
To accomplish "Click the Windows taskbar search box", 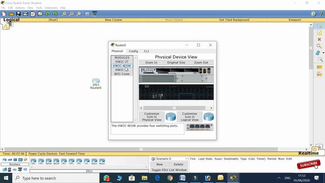I will (56, 178).
